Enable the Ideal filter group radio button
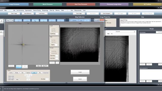The height and width of the screenshot is (91, 162). (x=57, y=38)
